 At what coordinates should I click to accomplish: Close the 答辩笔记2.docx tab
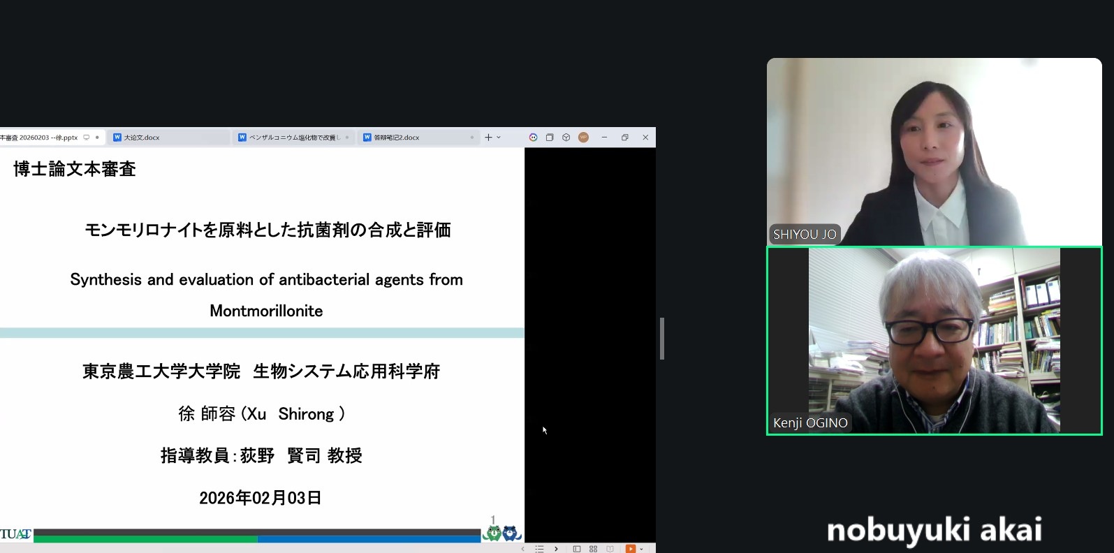point(472,138)
